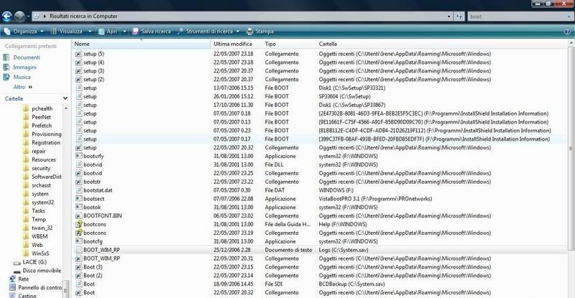Select the BOOTFONT.BIN shortcut icon
The height and width of the screenshot is (298, 575).
(x=78, y=216)
